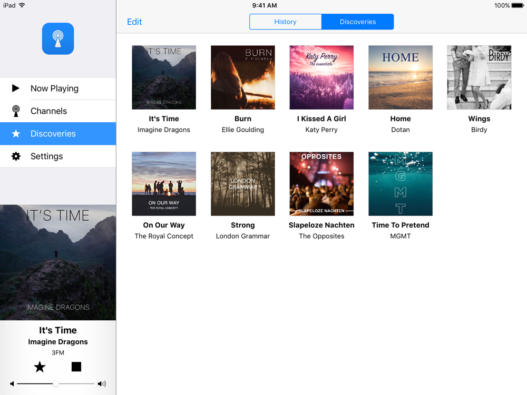Click the 9:41 AM clock
This screenshot has height=395, width=527.
coord(265,5)
